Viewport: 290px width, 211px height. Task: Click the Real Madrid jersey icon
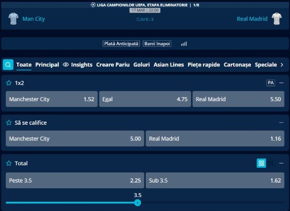[276, 19]
